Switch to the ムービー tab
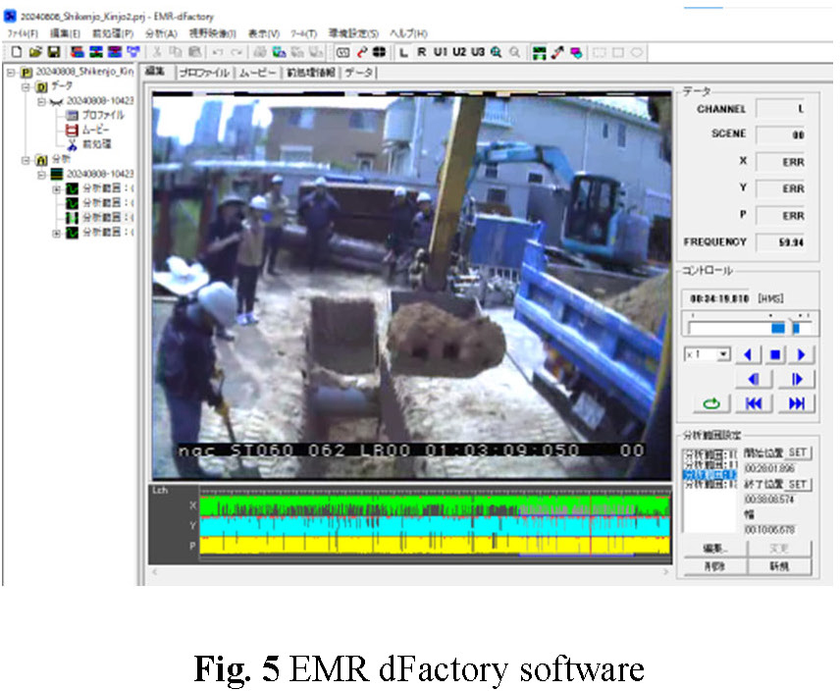 coord(258,73)
